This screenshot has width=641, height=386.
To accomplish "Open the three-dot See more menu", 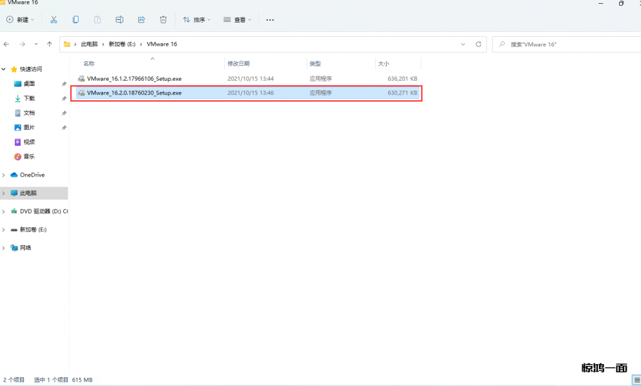I will click(x=270, y=20).
